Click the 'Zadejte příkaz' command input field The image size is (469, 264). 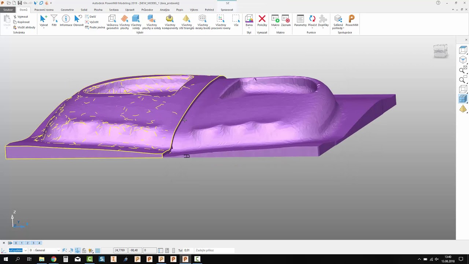pyautogui.click(x=214, y=250)
